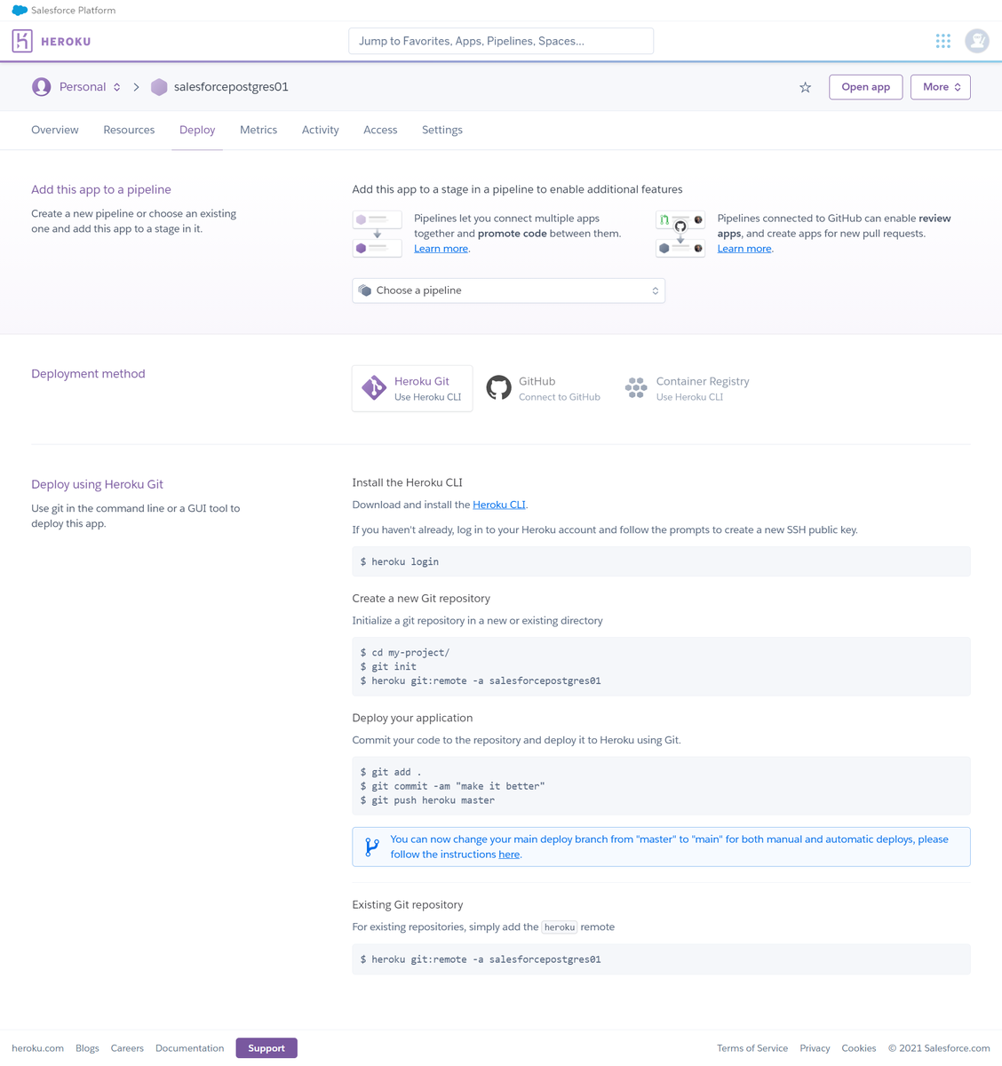Click the Heroku logo icon
Viewport: 1002px width, 1066px height.
(x=22, y=41)
